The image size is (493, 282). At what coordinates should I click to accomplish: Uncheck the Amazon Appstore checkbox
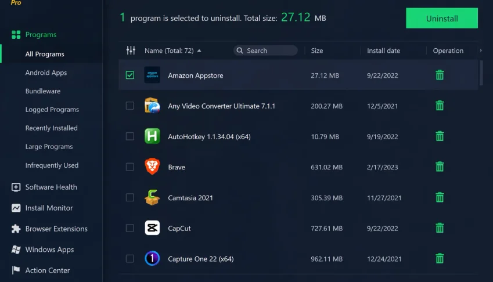click(130, 75)
